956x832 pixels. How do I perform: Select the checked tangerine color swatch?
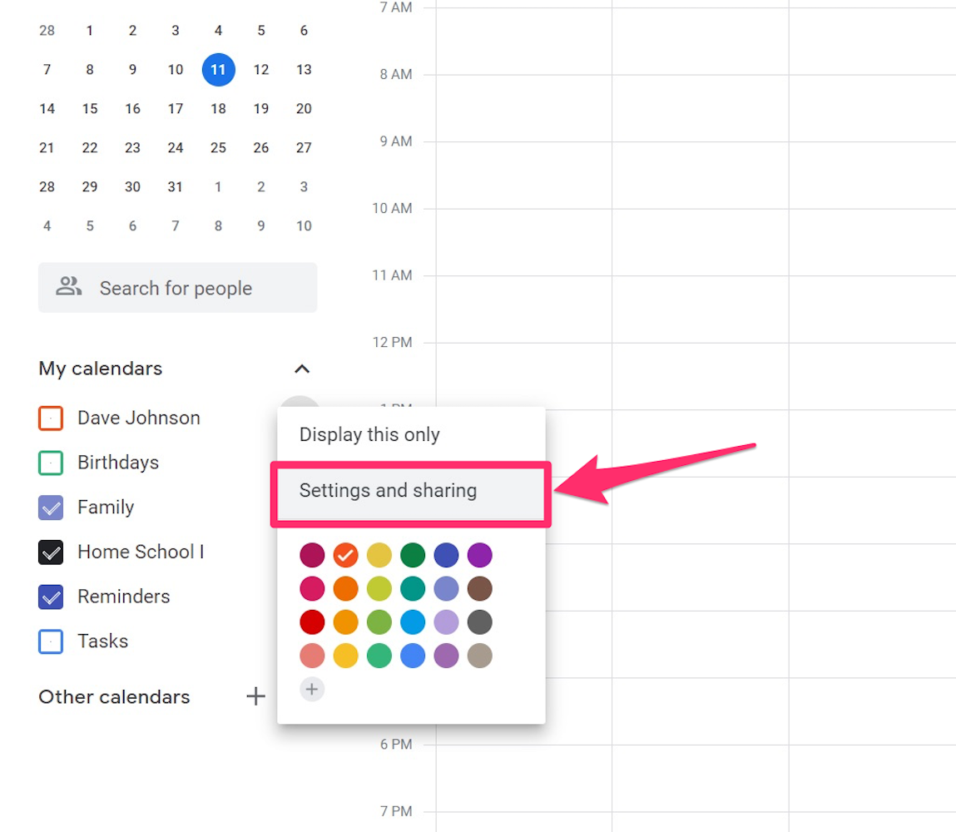click(x=345, y=555)
